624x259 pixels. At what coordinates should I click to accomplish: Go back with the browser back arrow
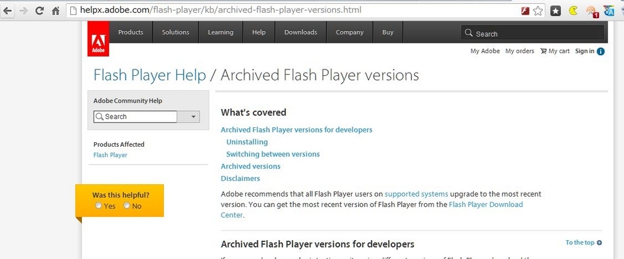click(8, 11)
